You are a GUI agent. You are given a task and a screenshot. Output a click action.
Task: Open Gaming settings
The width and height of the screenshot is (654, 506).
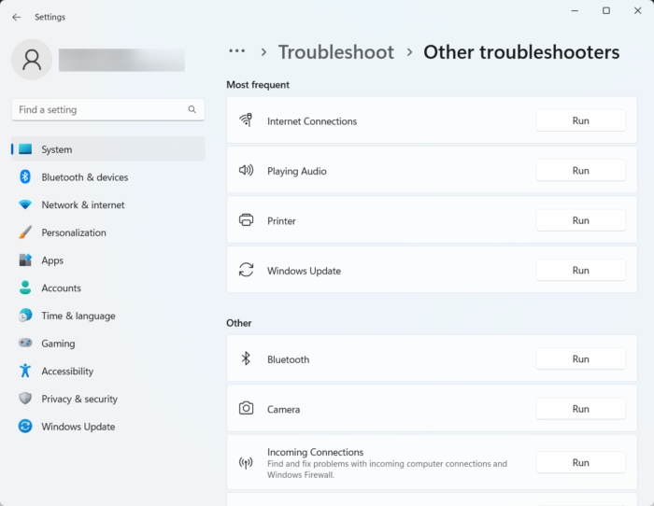[x=58, y=344]
